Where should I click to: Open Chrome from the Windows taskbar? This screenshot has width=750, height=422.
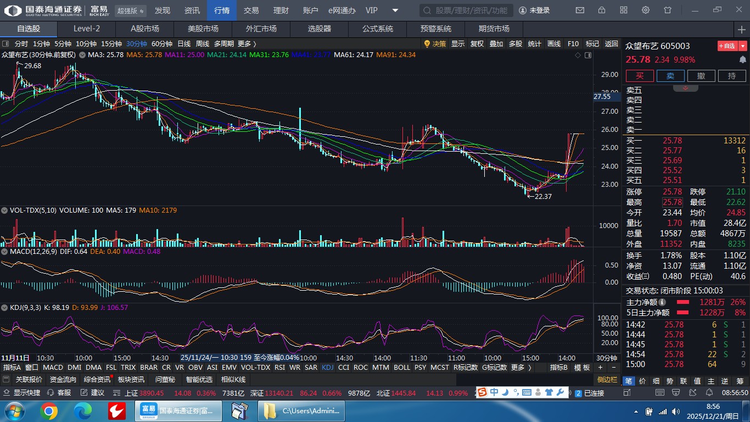point(48,410)
